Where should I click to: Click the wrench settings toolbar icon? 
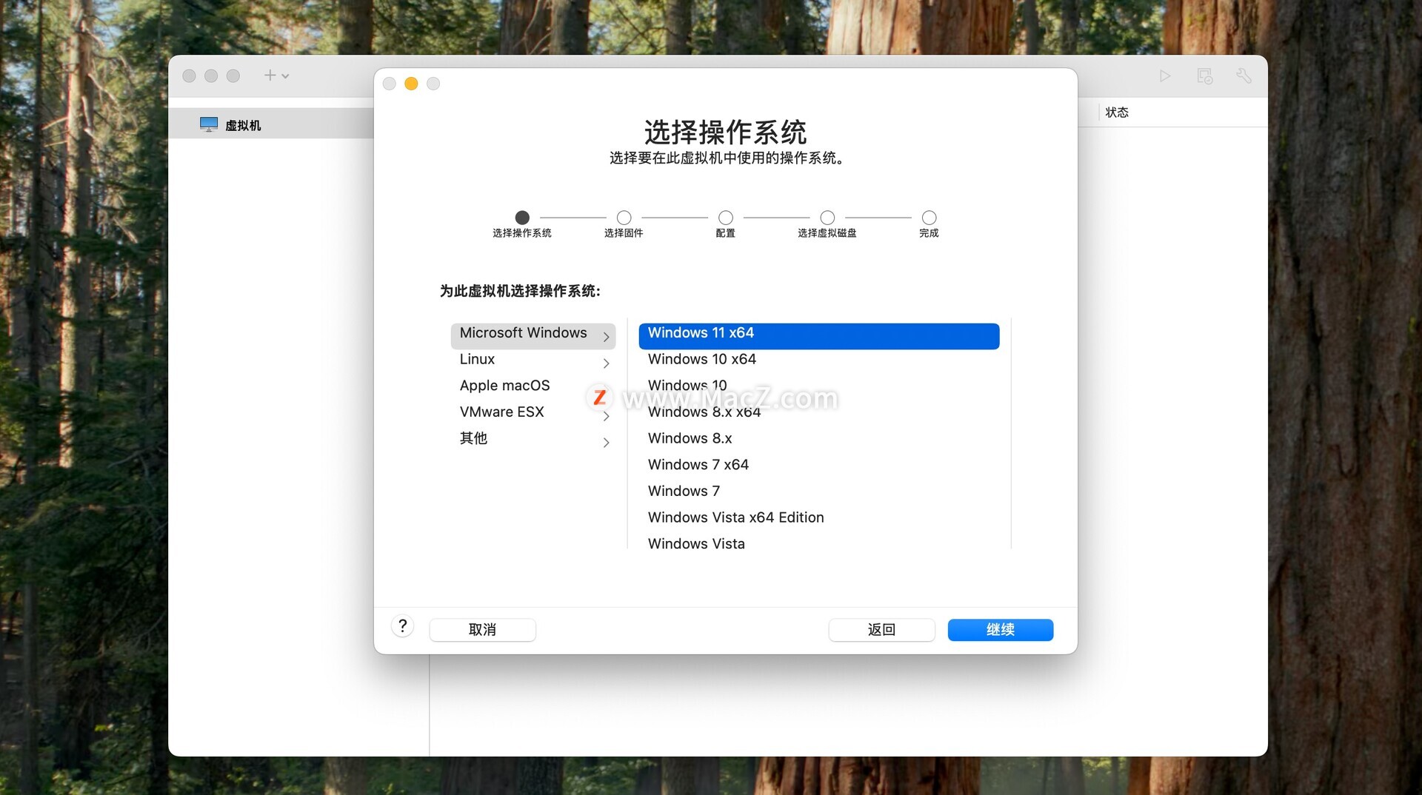pyautogui.click(x=1244, y=76)
